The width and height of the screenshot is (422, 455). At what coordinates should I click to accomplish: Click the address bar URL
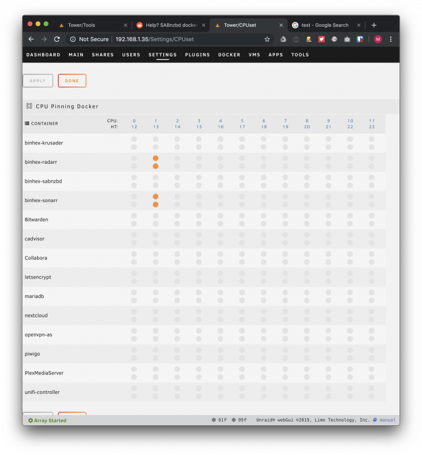(154, 39)
